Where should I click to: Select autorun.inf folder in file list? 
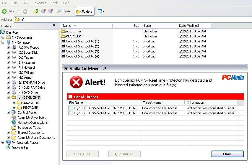tap(71, 31)
